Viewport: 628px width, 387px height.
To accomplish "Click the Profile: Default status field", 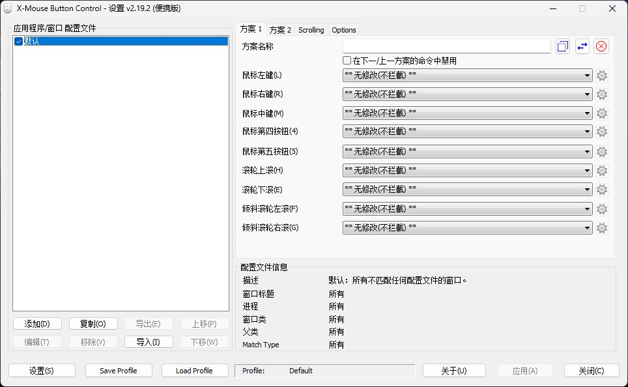I will [325, 371].
